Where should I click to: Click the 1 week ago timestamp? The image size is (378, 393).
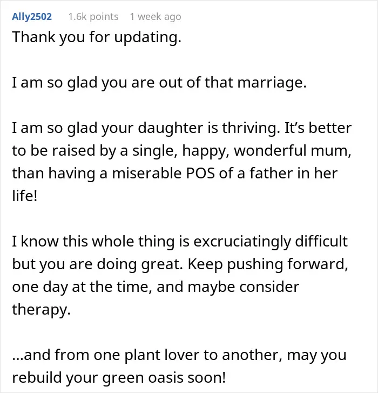(x=156, y=17)
